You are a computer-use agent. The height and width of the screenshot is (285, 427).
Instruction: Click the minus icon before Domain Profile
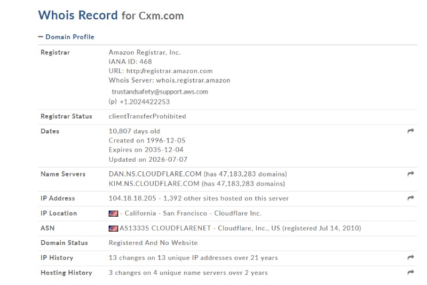(x=41, y=36)
